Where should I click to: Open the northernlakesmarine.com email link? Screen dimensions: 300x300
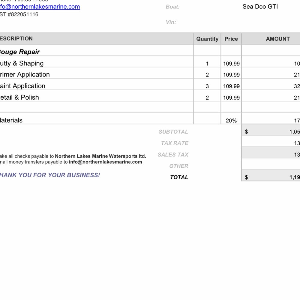pos(40,7)
